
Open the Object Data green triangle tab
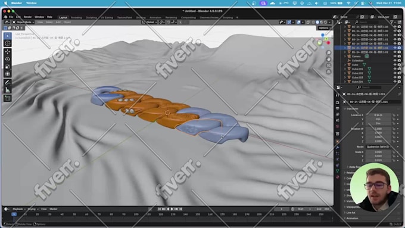click(x=337, y=171)
